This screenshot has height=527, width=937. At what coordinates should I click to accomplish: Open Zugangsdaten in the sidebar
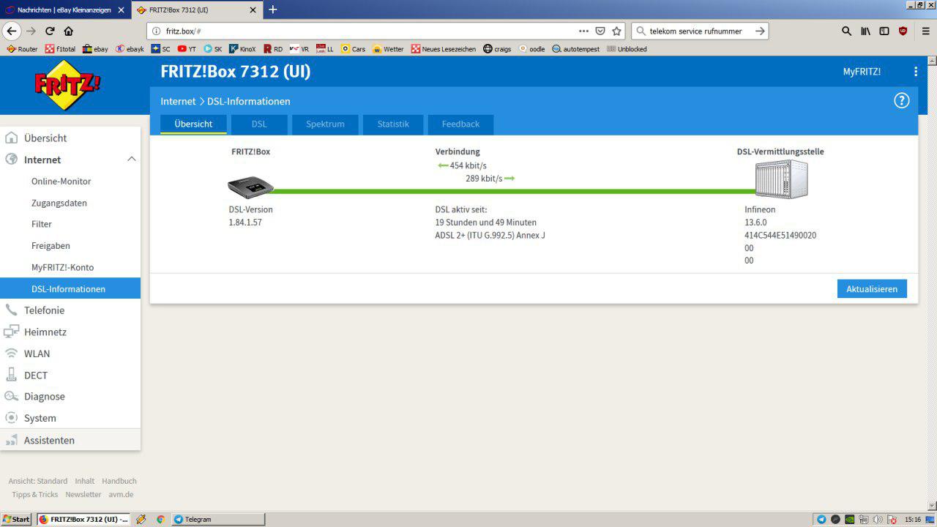pyautogui.click(x=59, y=203)
